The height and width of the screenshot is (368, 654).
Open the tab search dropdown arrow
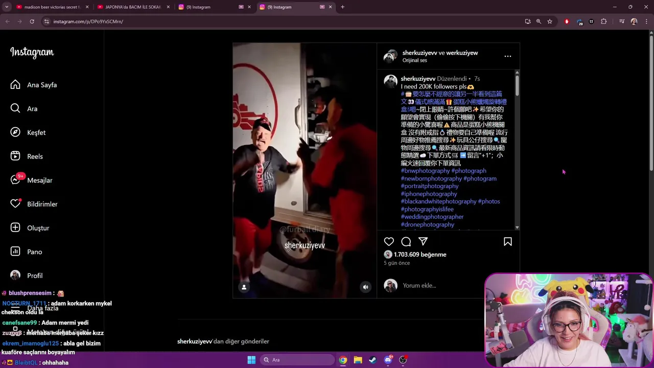(x=7, y=7)
